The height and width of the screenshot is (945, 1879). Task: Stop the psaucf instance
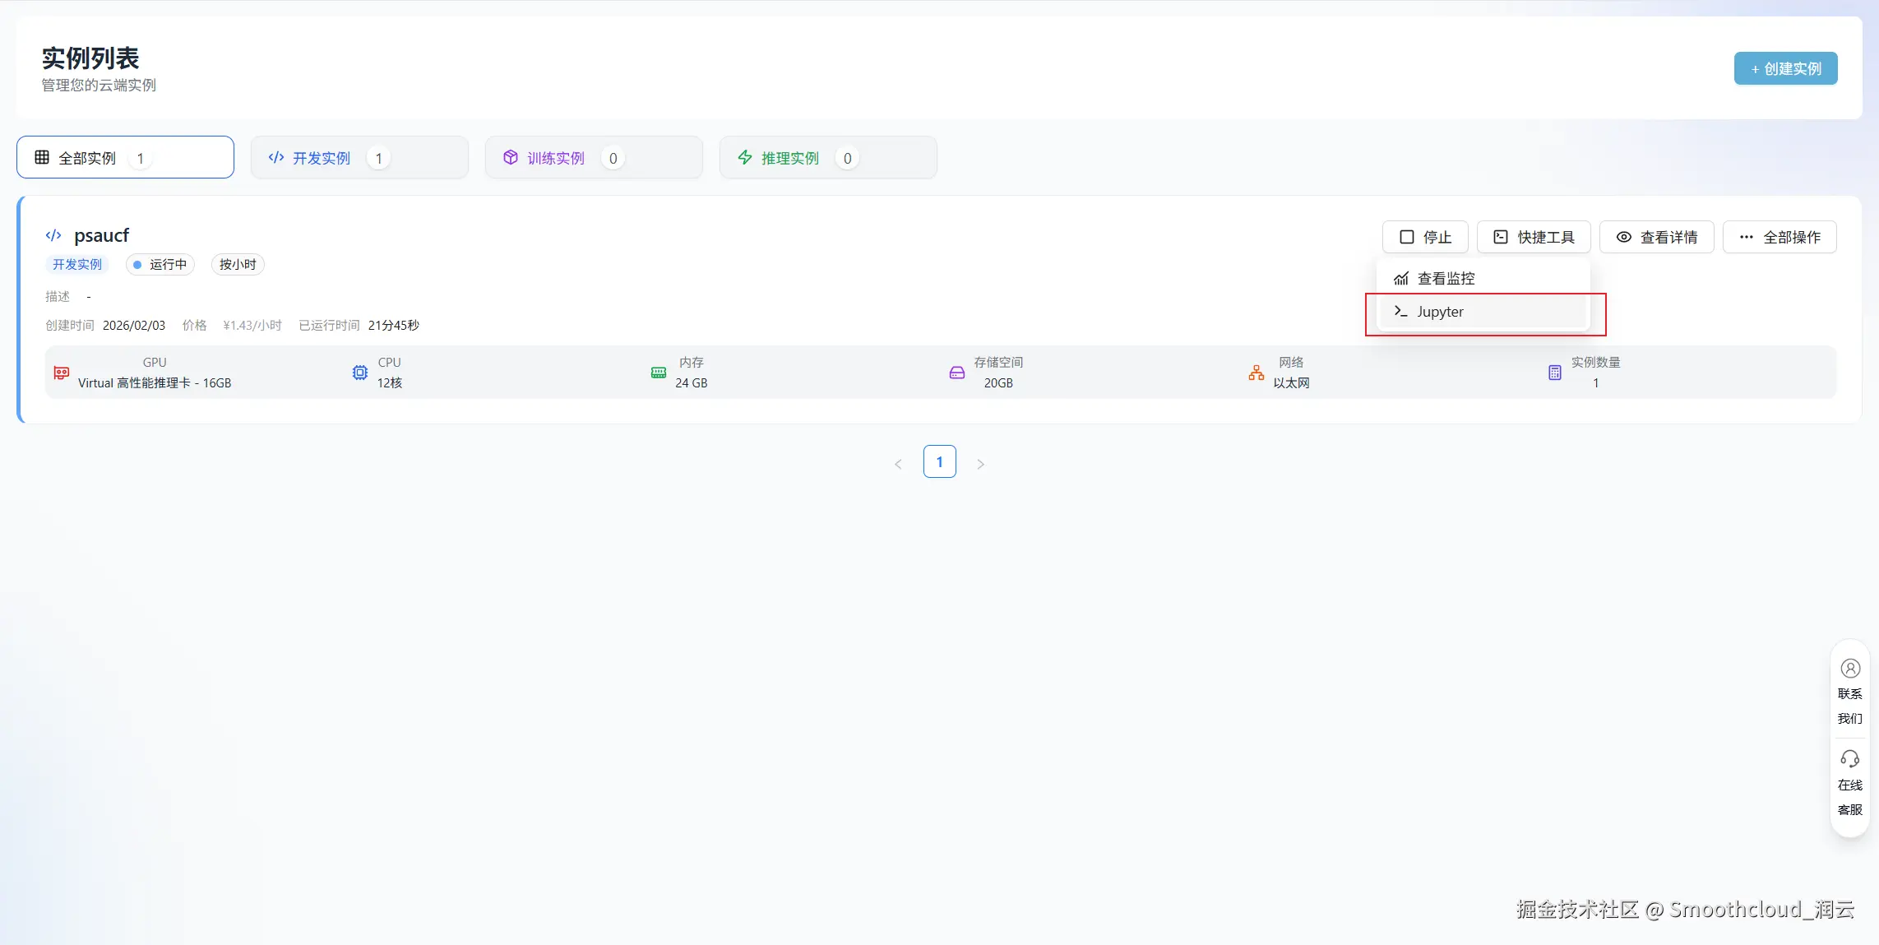(x=1425, y=237)
